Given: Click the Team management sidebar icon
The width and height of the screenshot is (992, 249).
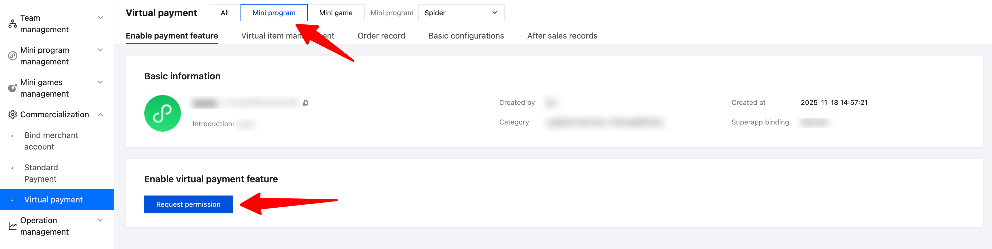Looking at the screenshot, I should point(13,24).
